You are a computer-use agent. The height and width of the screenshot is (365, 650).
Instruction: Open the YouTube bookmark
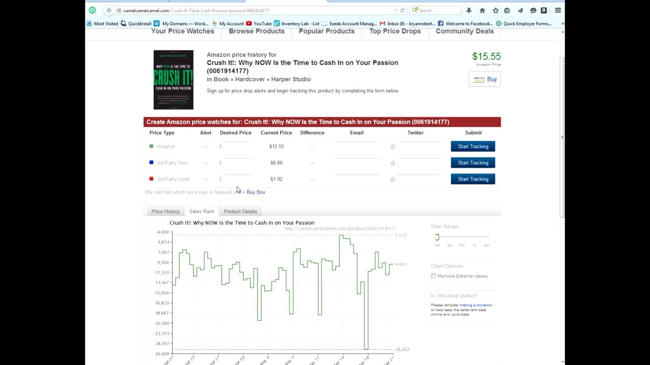[x=258, y=23]
